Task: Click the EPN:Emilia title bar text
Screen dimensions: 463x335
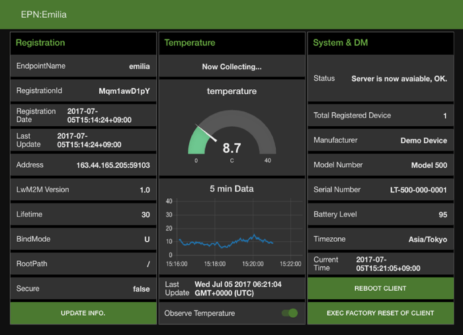Action: tap(44, 14)
